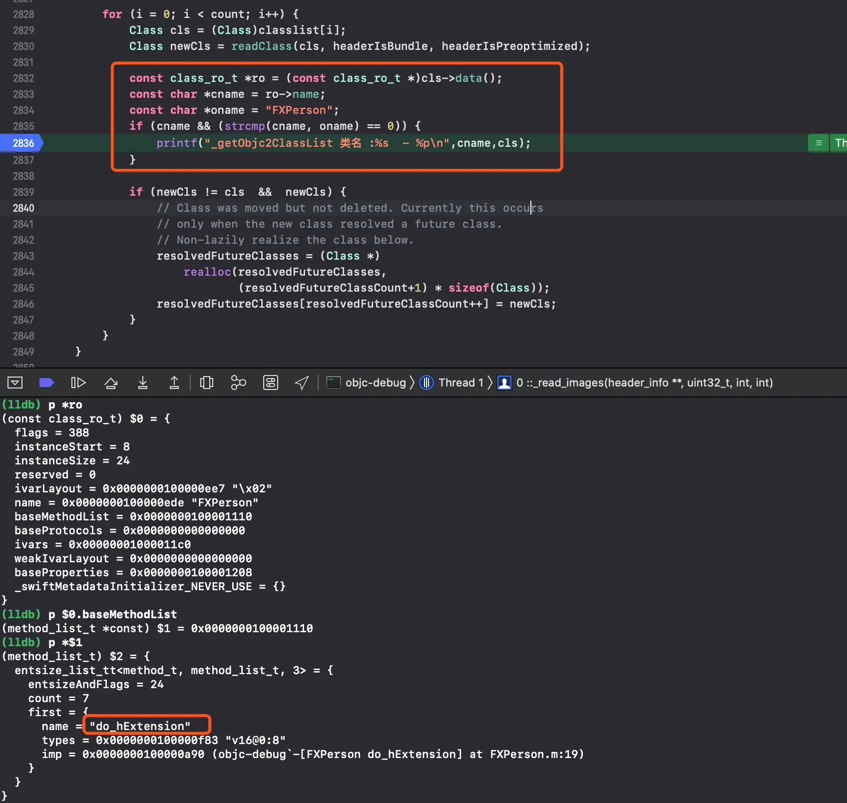The width and height of the screenshot is (847, 803).
Task: Click the strcmp call on line 2835
Action: (245, 126)
